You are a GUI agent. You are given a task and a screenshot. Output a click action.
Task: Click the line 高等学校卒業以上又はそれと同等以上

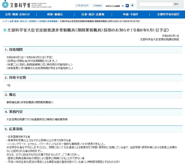click(38, 140)
